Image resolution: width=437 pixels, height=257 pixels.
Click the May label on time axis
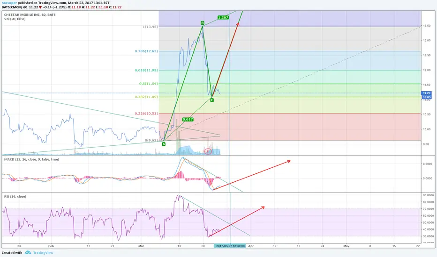346,246
